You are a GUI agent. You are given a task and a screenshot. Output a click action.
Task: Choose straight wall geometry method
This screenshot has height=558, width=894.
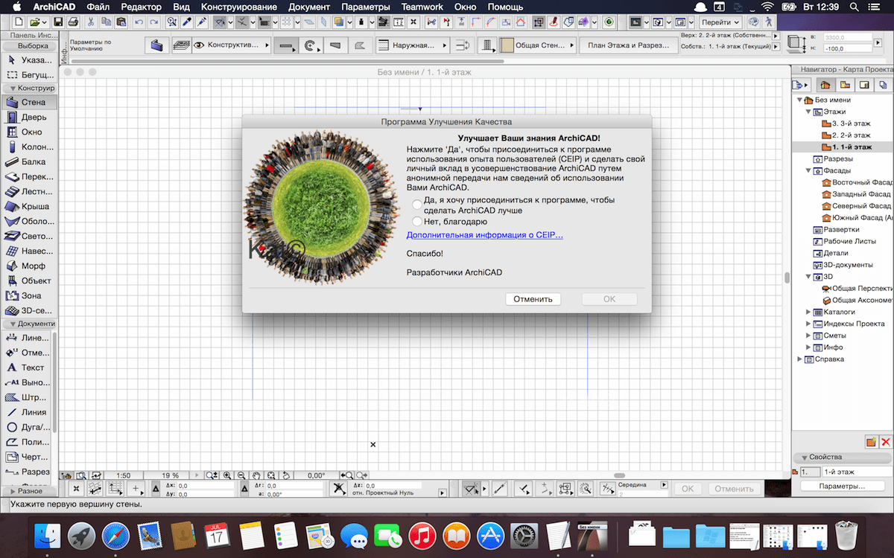(x=285, y=45)
